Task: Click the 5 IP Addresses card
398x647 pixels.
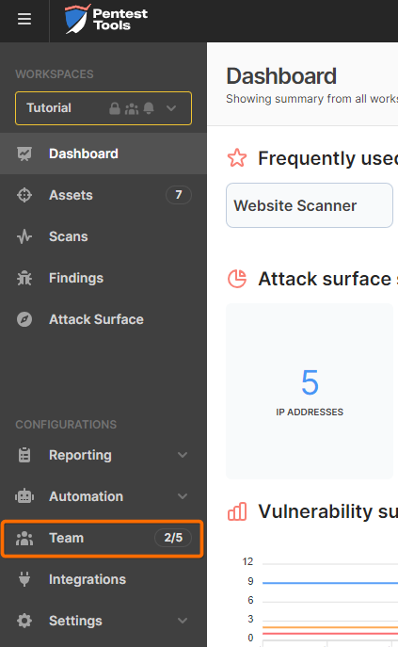Action: tap(310, 391)
